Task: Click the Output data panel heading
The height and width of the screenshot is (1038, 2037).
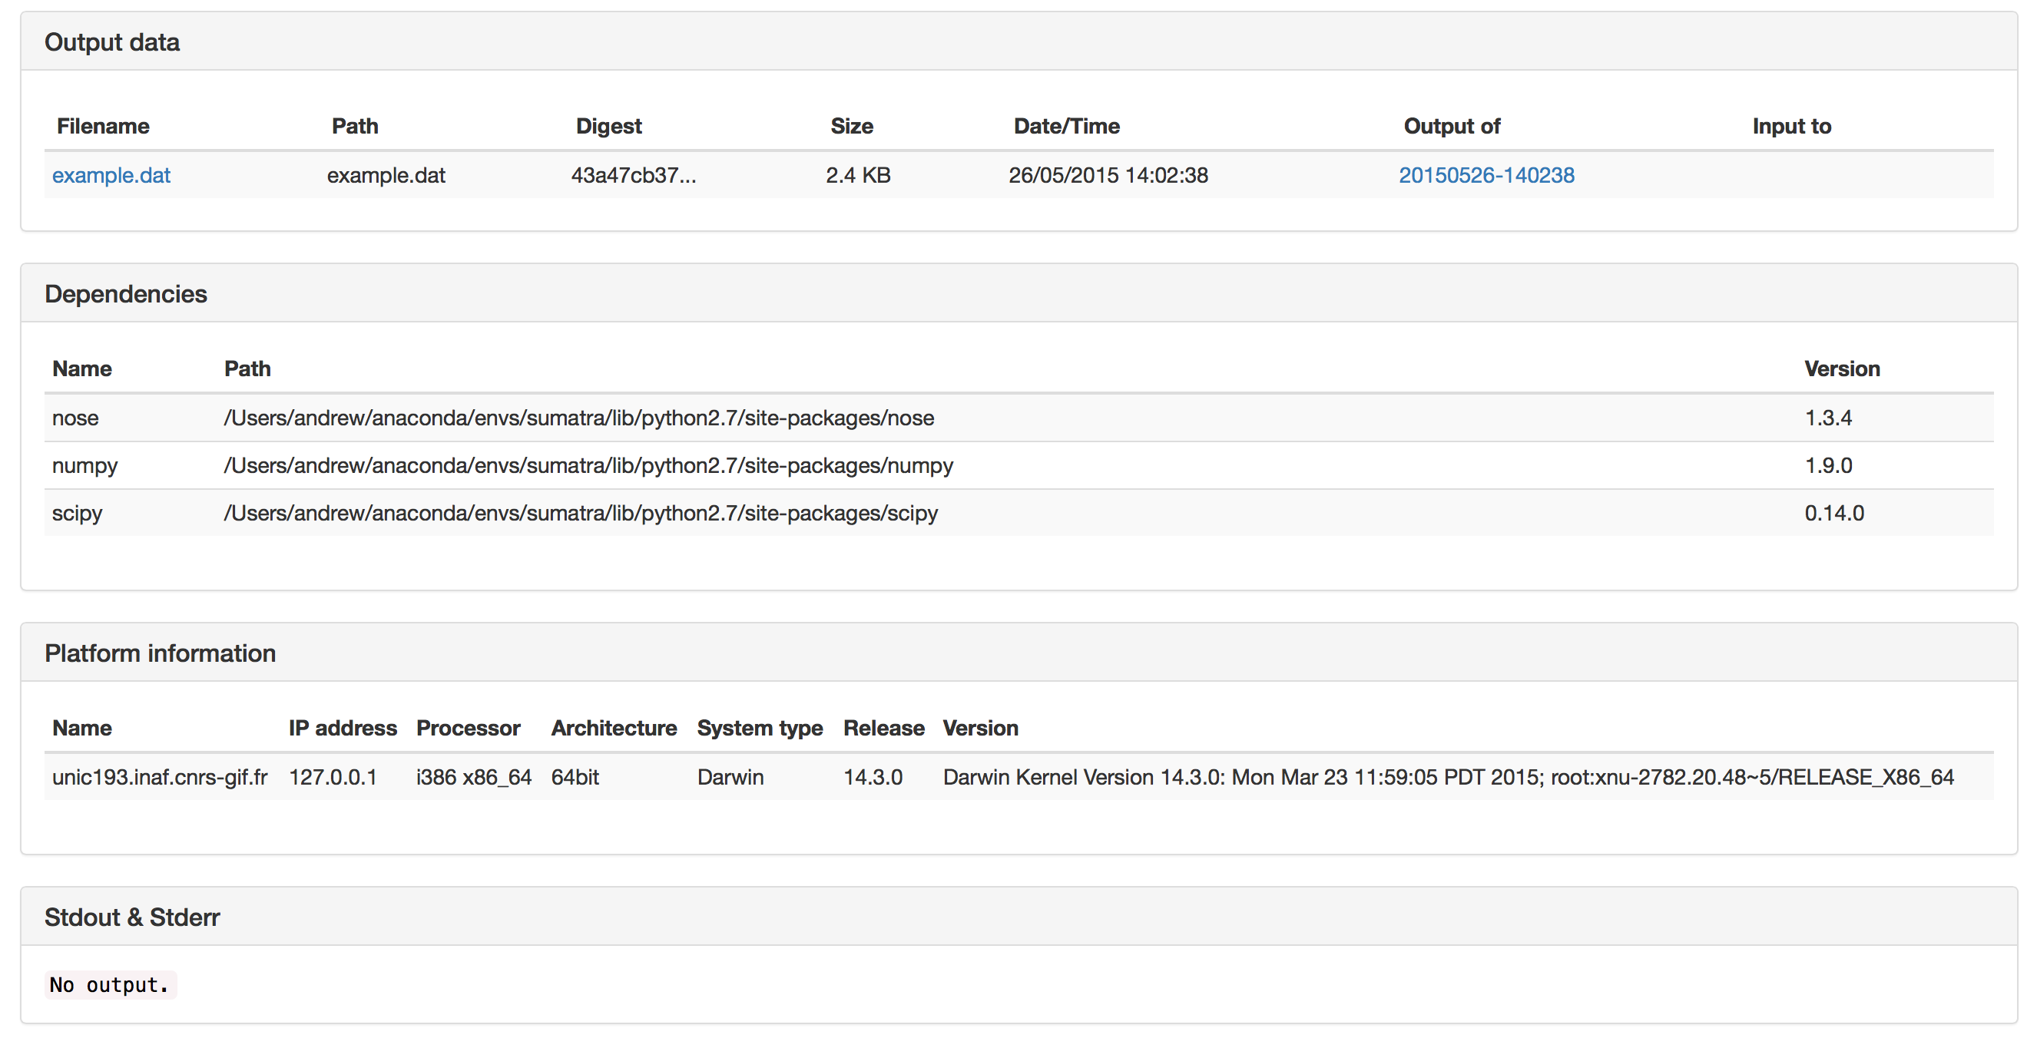Action: pyautogui.click(x=112, y=42)
